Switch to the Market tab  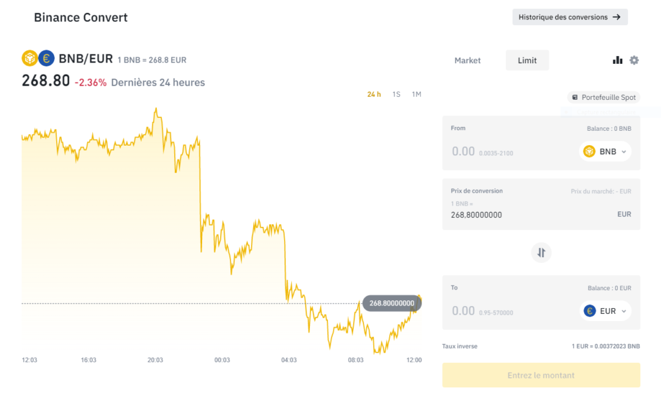coord(467,60)
